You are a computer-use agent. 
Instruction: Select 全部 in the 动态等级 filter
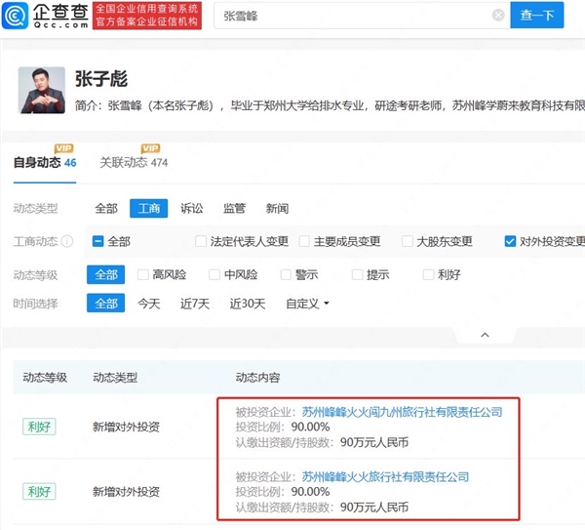point(106,275)
